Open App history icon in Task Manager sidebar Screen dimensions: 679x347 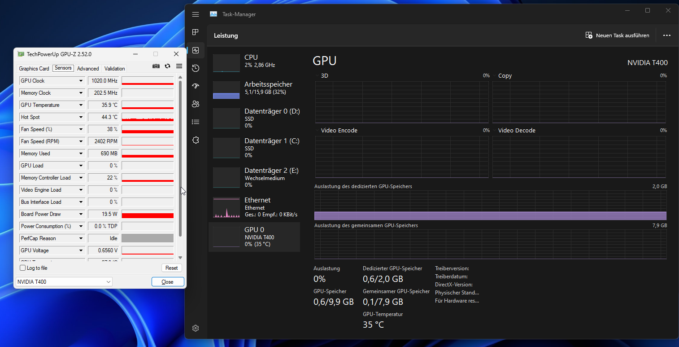click(196, 68)
